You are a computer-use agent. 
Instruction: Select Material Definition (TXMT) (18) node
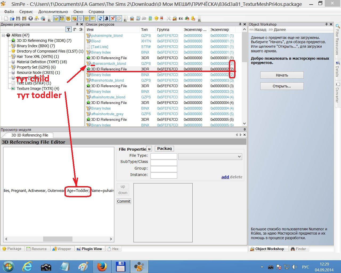tap(42, 62)
